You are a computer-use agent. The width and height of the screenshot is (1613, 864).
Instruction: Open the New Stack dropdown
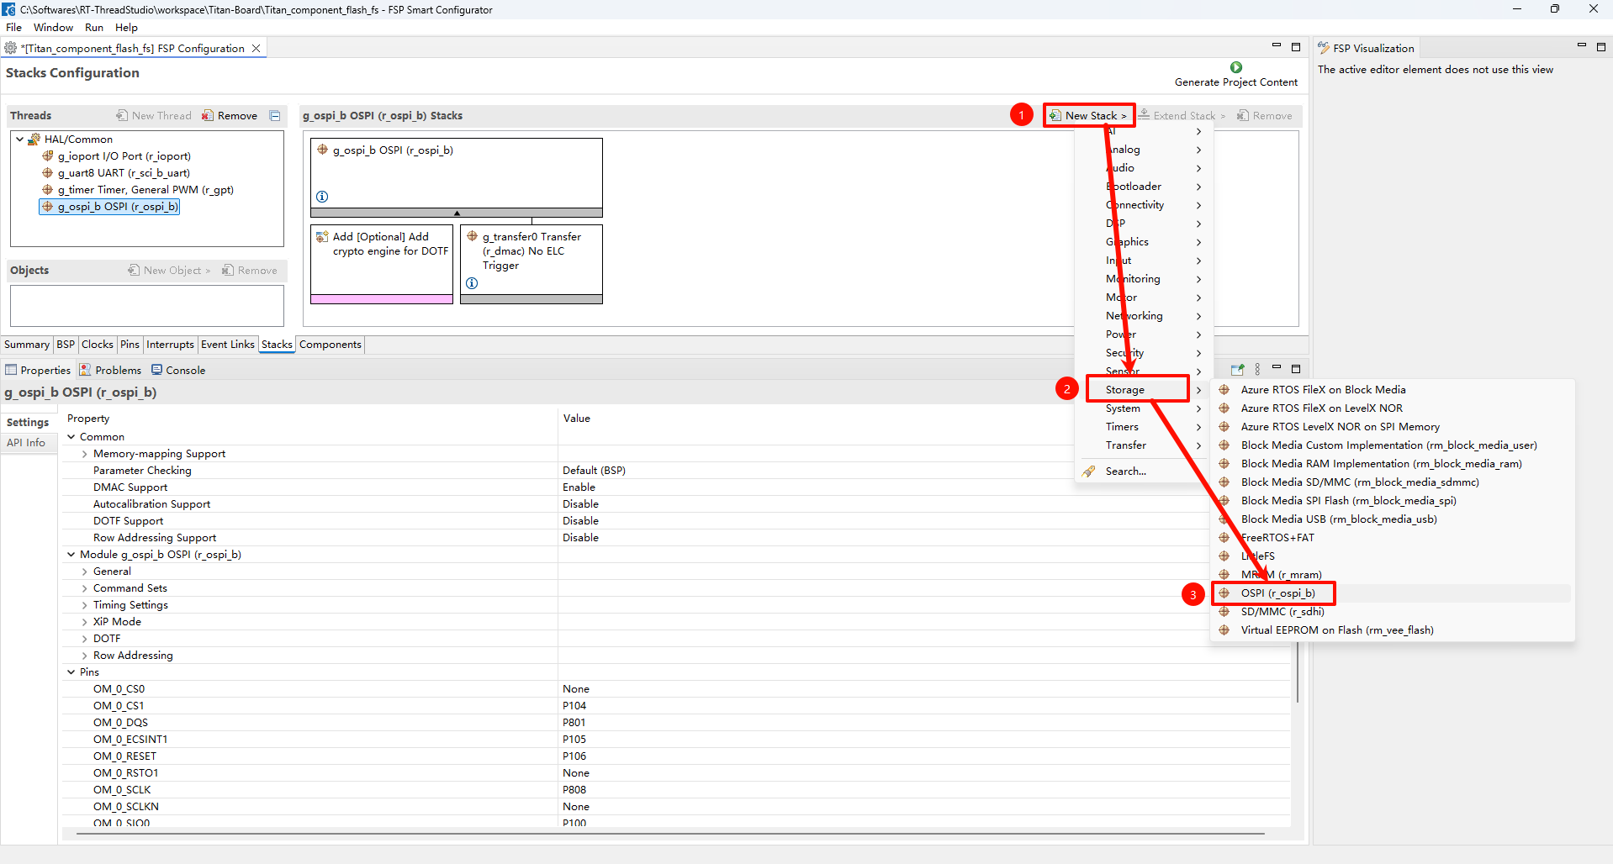[x=1089, y=116]
